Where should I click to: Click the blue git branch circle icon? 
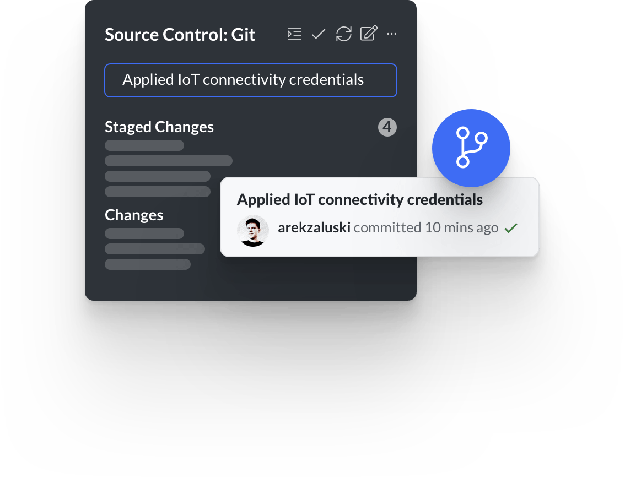(471, 148)
